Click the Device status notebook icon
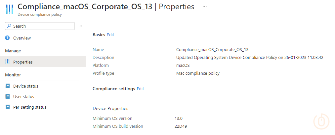This screenshot has width=335, height=135. [8, 86]
